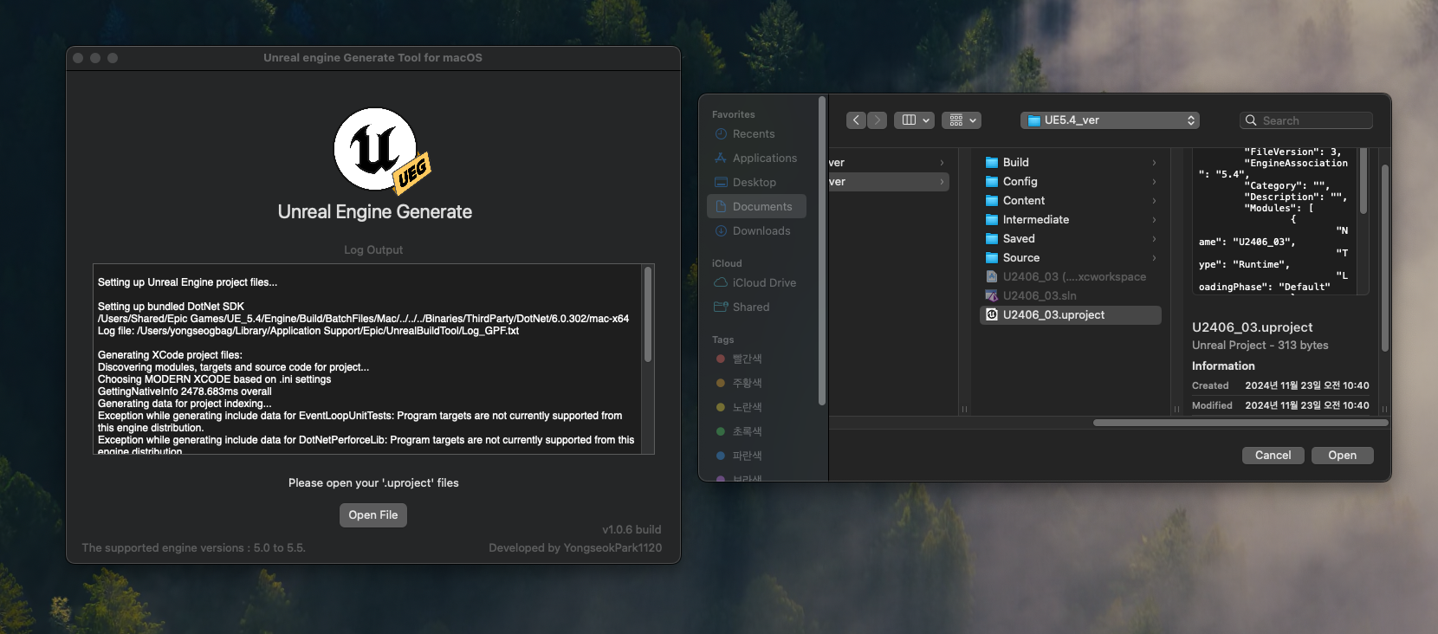Select the orange tag 주황색
The width and height of the screenshot is (1438, 634).
coord(756,383)
